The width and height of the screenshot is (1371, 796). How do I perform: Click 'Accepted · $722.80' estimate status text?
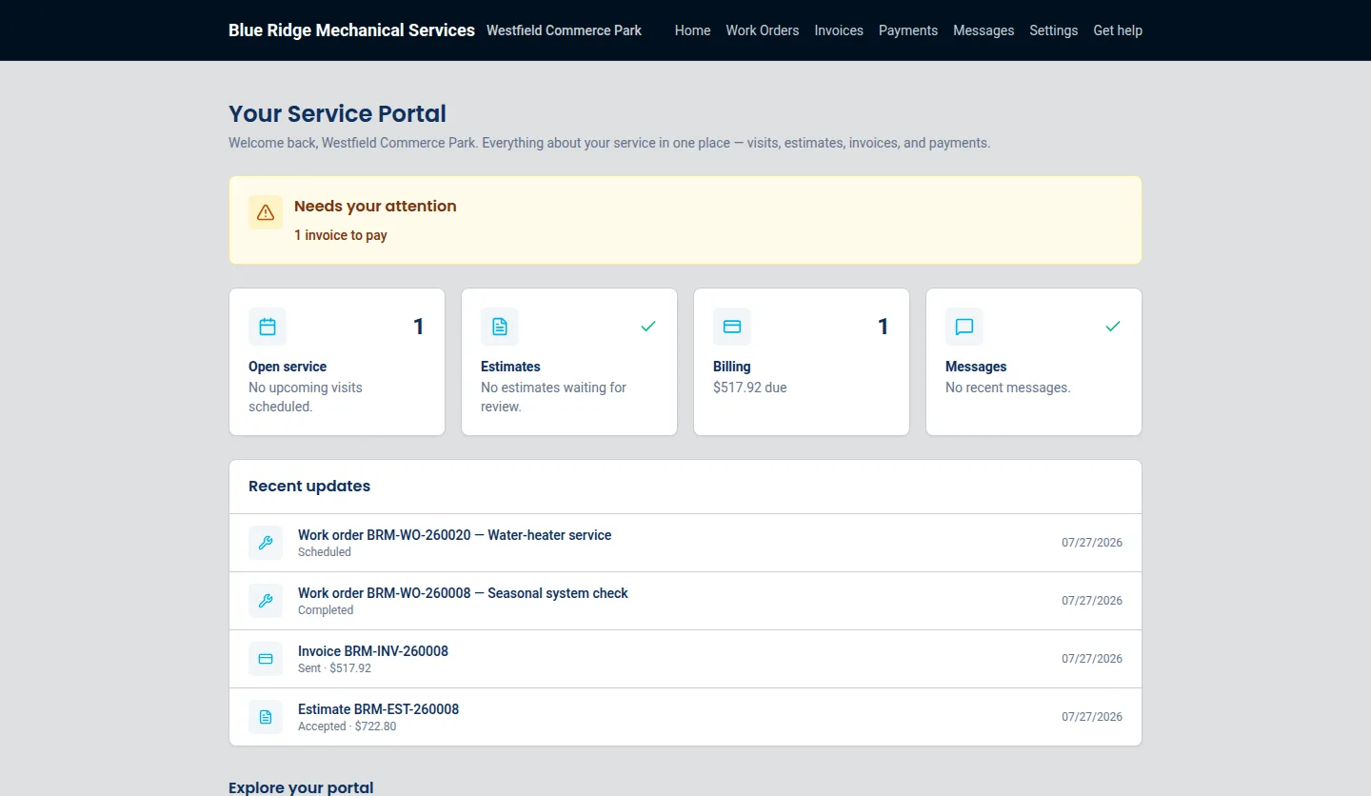pos(347,726)
